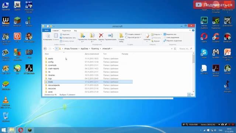The image size is (236, 133).
Task: Click the Windows Start button
Action: [4, 130]
